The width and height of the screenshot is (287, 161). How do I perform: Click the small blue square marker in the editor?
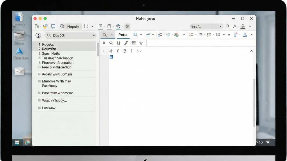(x=111, y=57)
